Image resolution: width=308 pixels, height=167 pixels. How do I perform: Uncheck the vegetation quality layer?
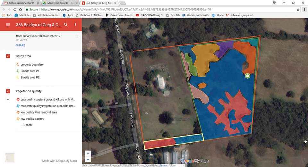coord(8,91)
